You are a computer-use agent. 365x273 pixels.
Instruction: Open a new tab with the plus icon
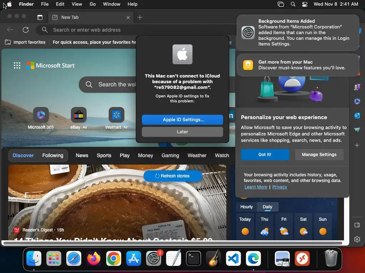[140, 17]
